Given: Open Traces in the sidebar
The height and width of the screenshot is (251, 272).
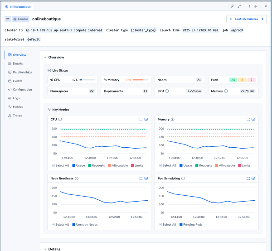Looking at the screenshot, I should (15, 116).
